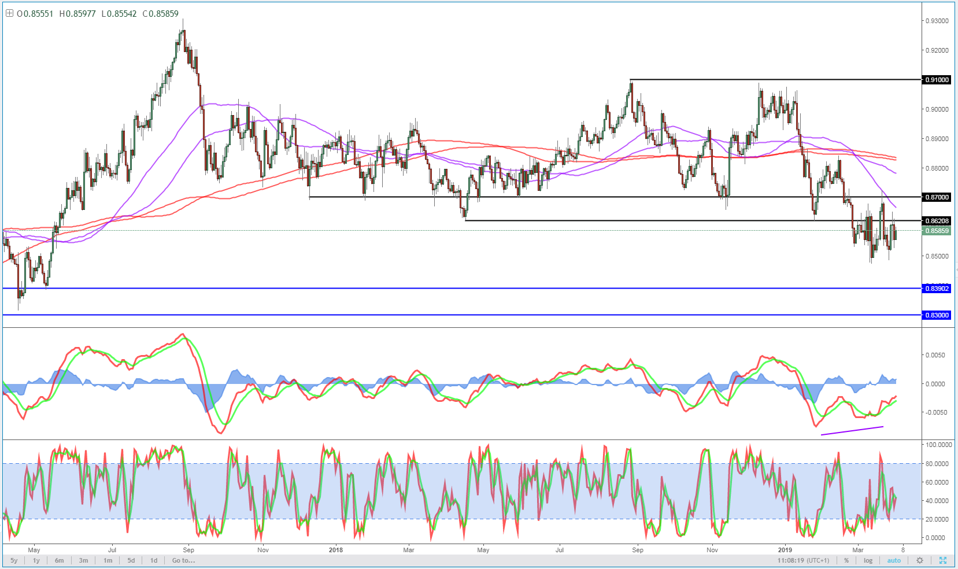958x569 pixels.
Task: Click the current price label 0.85859
Action: (937, 231)
